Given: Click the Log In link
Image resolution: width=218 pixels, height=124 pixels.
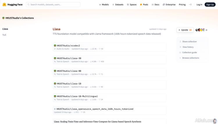Looking at the screenshot, I should click(x=199, y=5).
